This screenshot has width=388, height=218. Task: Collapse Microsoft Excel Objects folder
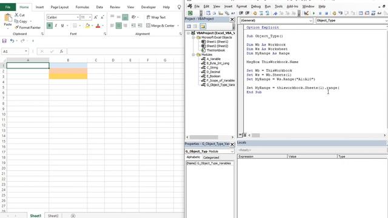193,38
